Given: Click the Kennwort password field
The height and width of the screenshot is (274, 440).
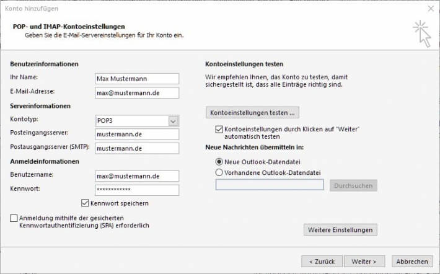Looking at the screenshot, I should click(x=137, y=190).
